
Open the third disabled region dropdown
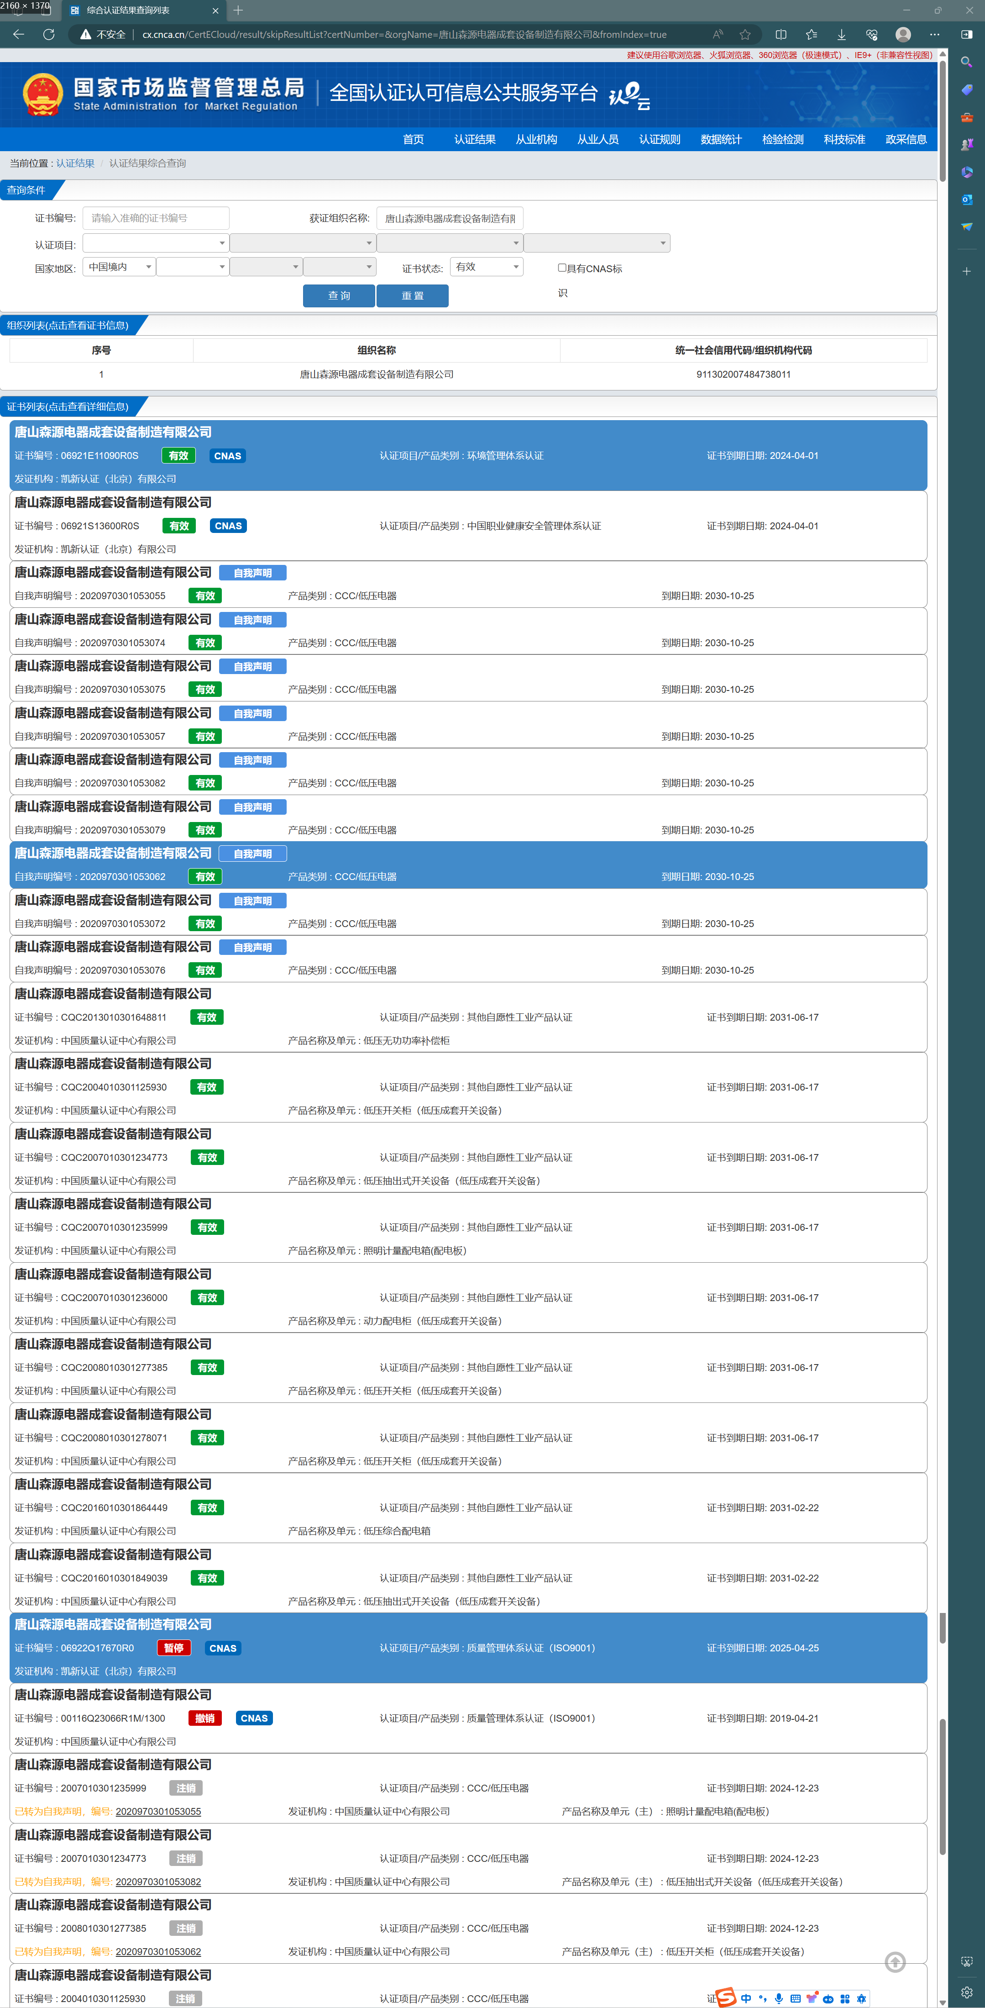[x=266, y=267]
